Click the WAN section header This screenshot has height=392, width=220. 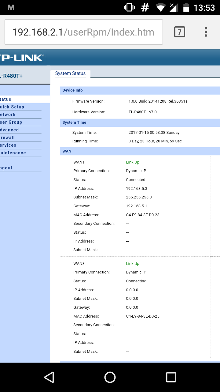click(140, 151)
